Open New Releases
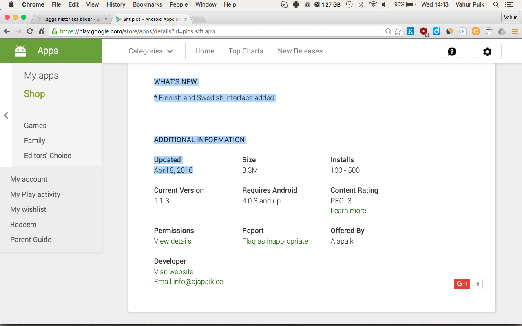 coord(300,51)
